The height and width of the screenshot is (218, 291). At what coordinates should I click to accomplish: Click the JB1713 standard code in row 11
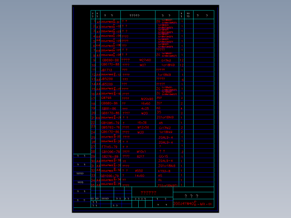[107, 70]
